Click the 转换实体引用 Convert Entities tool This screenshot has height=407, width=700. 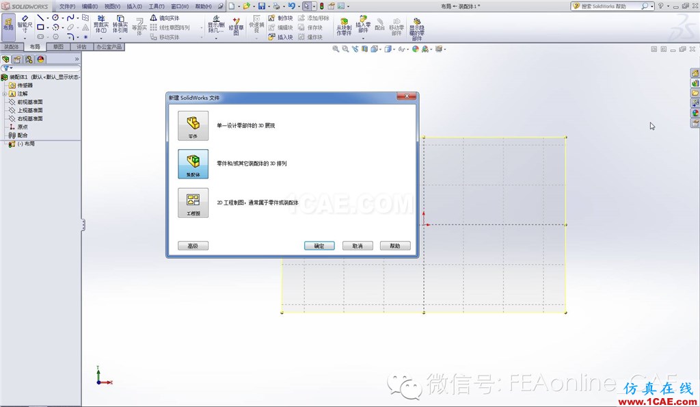click(120, 25)
